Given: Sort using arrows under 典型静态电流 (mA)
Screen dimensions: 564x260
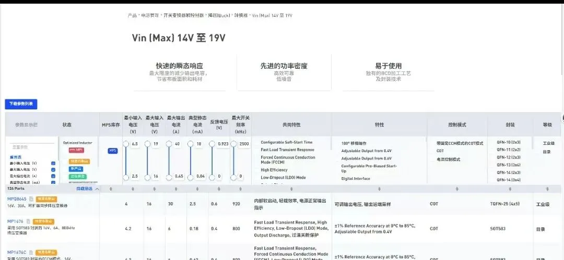Looking at the screenshot, I should point(197,189).
